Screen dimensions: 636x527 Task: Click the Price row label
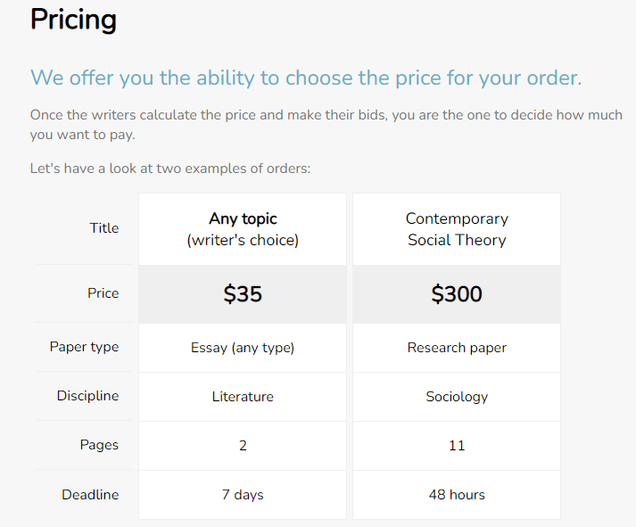click(x=103, y=293)
